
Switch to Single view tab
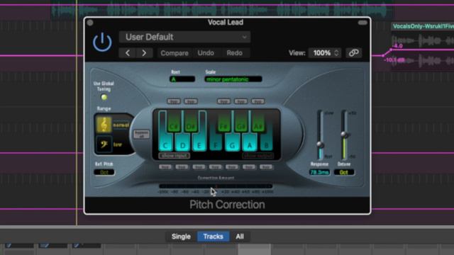[x=181, y=237]
